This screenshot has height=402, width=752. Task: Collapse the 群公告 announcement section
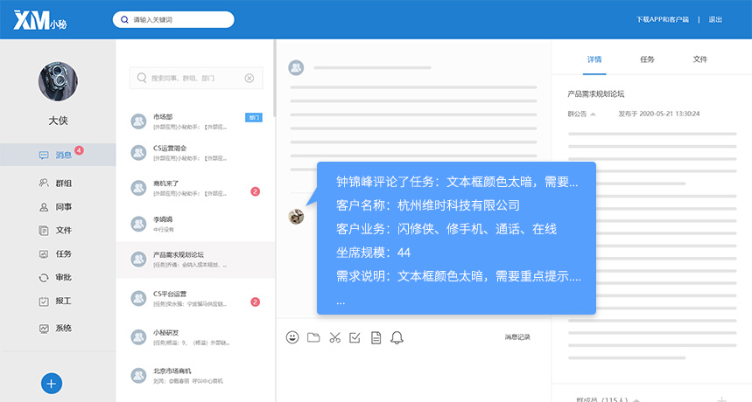point(593,114)
